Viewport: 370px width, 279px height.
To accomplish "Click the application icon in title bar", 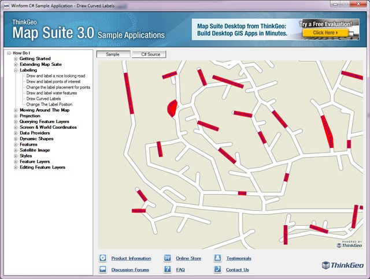I will [x=6, y=5].
